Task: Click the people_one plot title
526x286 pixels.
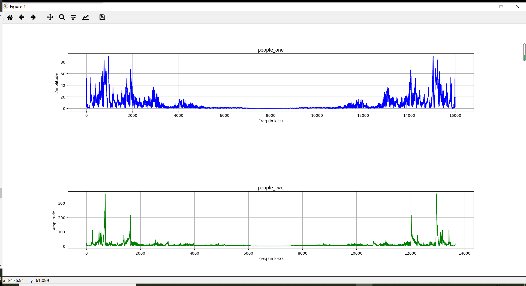Action: [x=271, y=50]
